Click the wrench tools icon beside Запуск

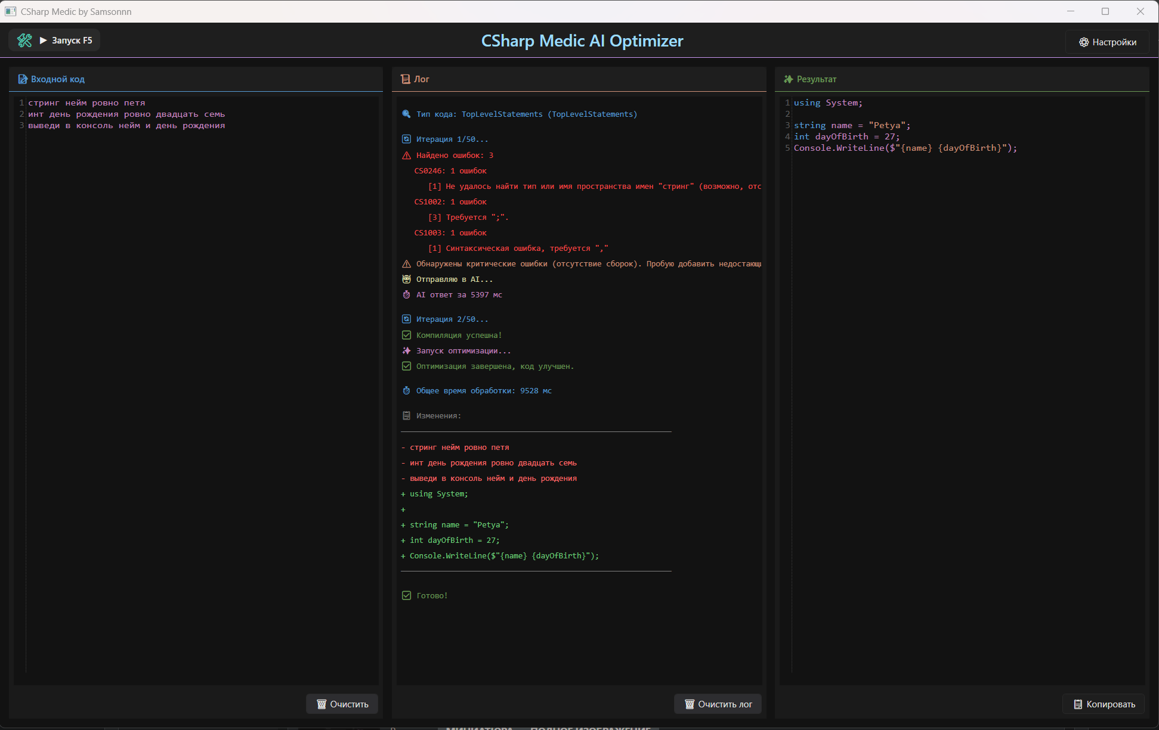tap(24, 41)
